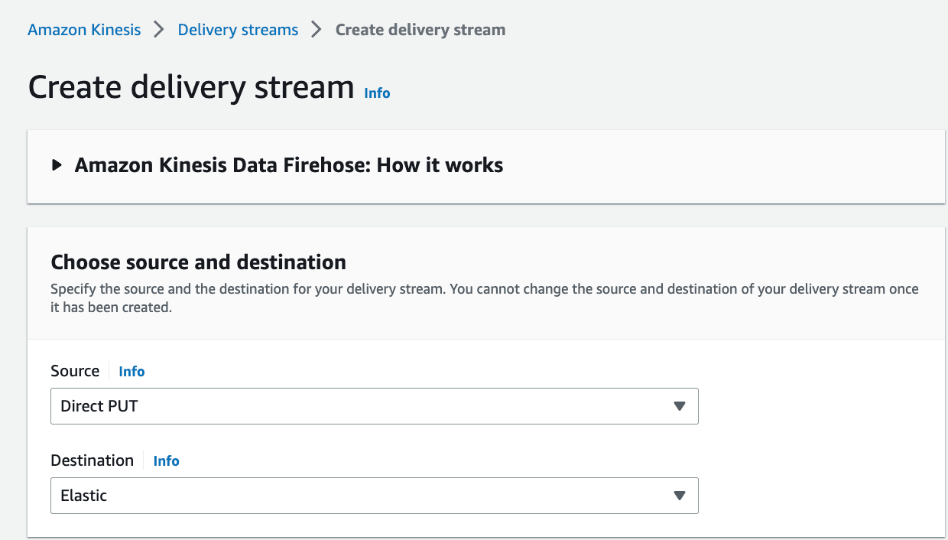Image resolution: width=948 pixels, height=540 pixels.
Task: Expand the How it works disclosure triangle
Action: pyautogui.click(x=57, y=165)
